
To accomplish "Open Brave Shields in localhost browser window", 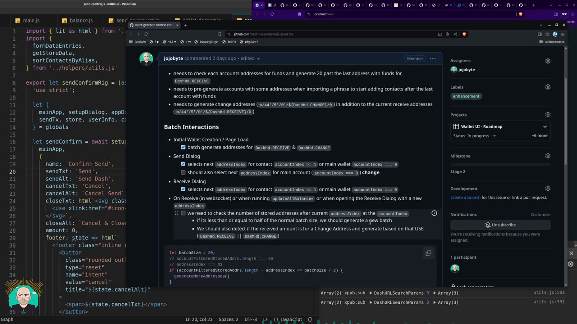I will 520,14.
